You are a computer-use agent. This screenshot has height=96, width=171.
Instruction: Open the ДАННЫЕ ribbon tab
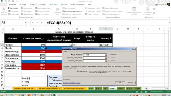(x=64, y=5)
